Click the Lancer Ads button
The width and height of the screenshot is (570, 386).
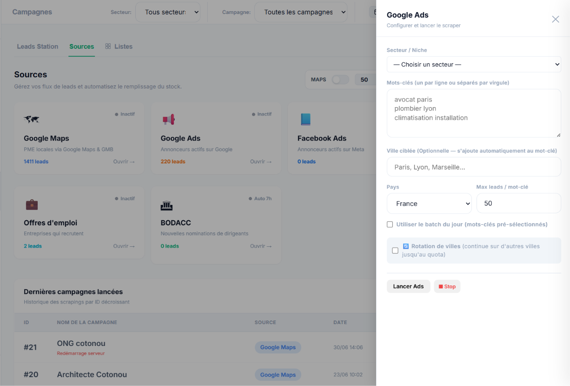(x=409, y=286)
